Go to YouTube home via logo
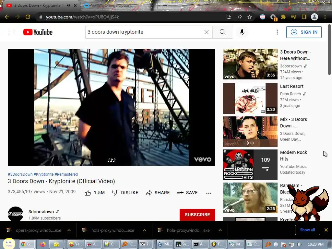This screenshot has height=249, width=332. (x=38, y=32)
